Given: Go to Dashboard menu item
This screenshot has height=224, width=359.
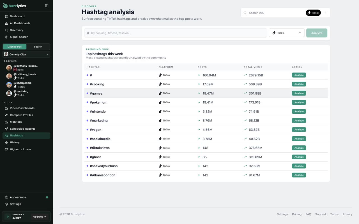Looking at the screenshot, I should point(26,16).
